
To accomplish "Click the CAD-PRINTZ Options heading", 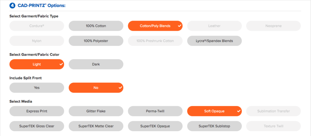I will click(x=42, y=5).
